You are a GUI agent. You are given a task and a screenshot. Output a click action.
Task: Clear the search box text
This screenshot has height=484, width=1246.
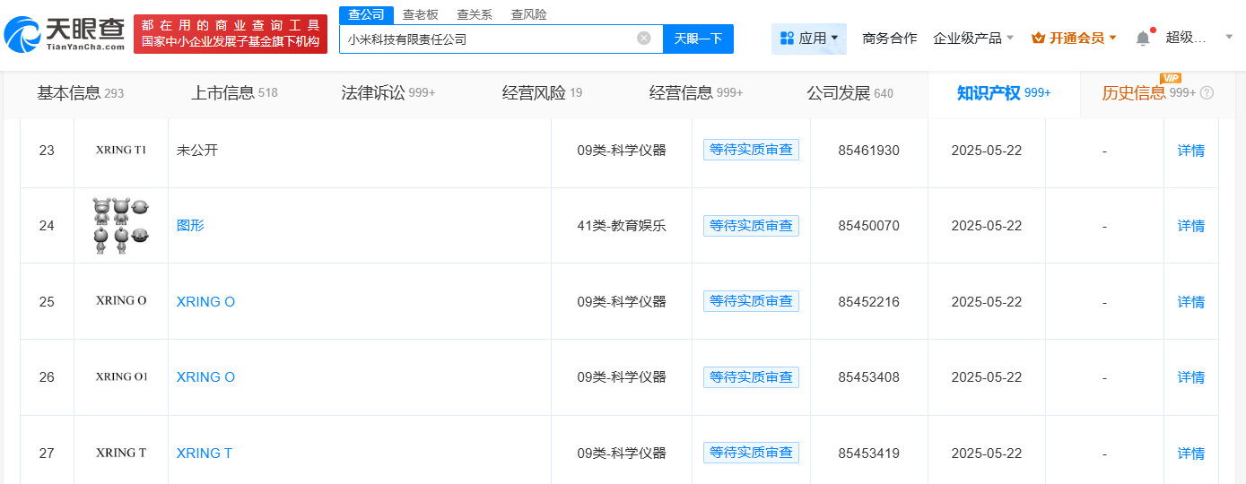(644, 39)
